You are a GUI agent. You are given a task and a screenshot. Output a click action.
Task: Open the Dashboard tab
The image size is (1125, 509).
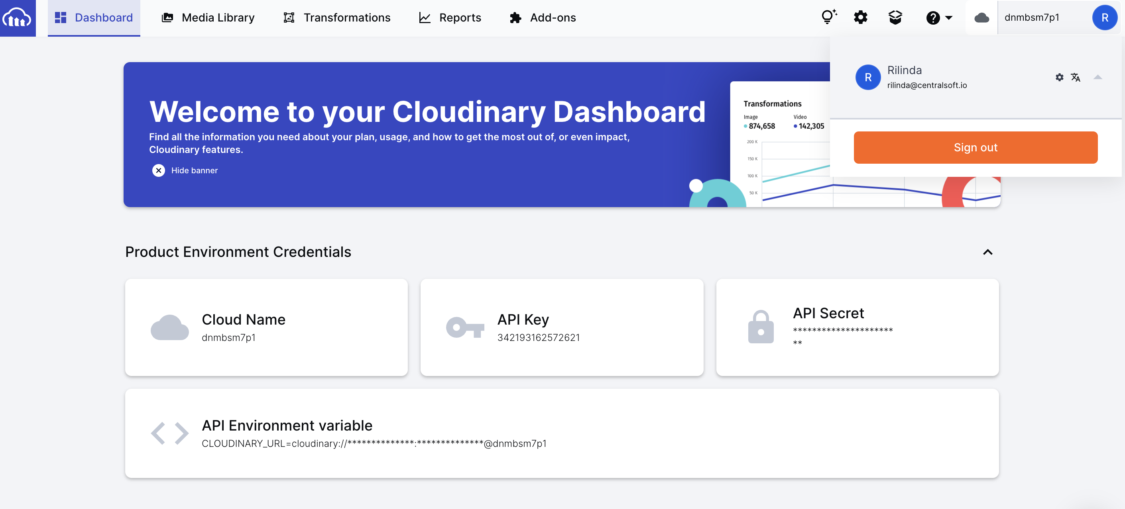coord(94,18)
